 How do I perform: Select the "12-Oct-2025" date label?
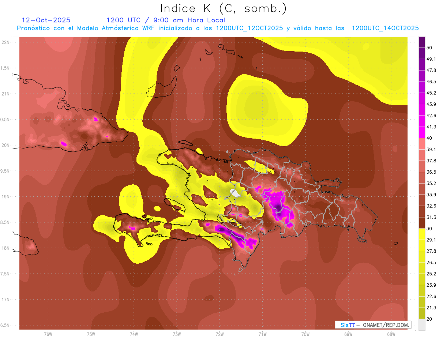46,20
